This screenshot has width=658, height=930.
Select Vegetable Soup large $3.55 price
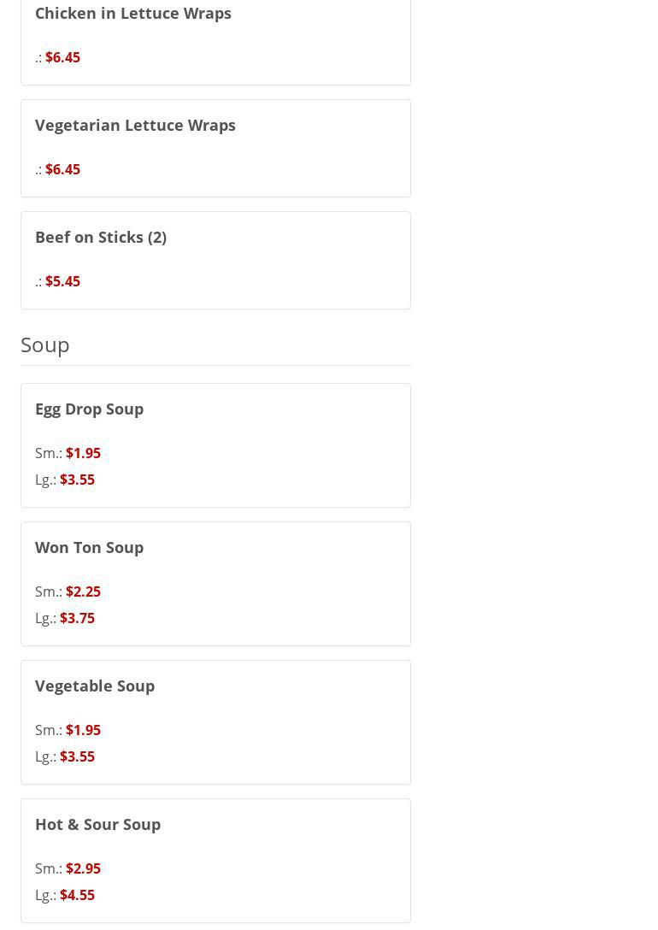tap(77, 756)
